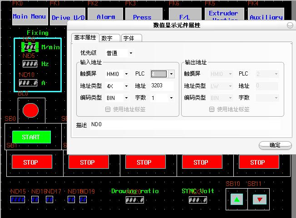Select the ampere numeric display ND10
The image size is (296, 218).
pyautogui.click(x=28, y=83)
